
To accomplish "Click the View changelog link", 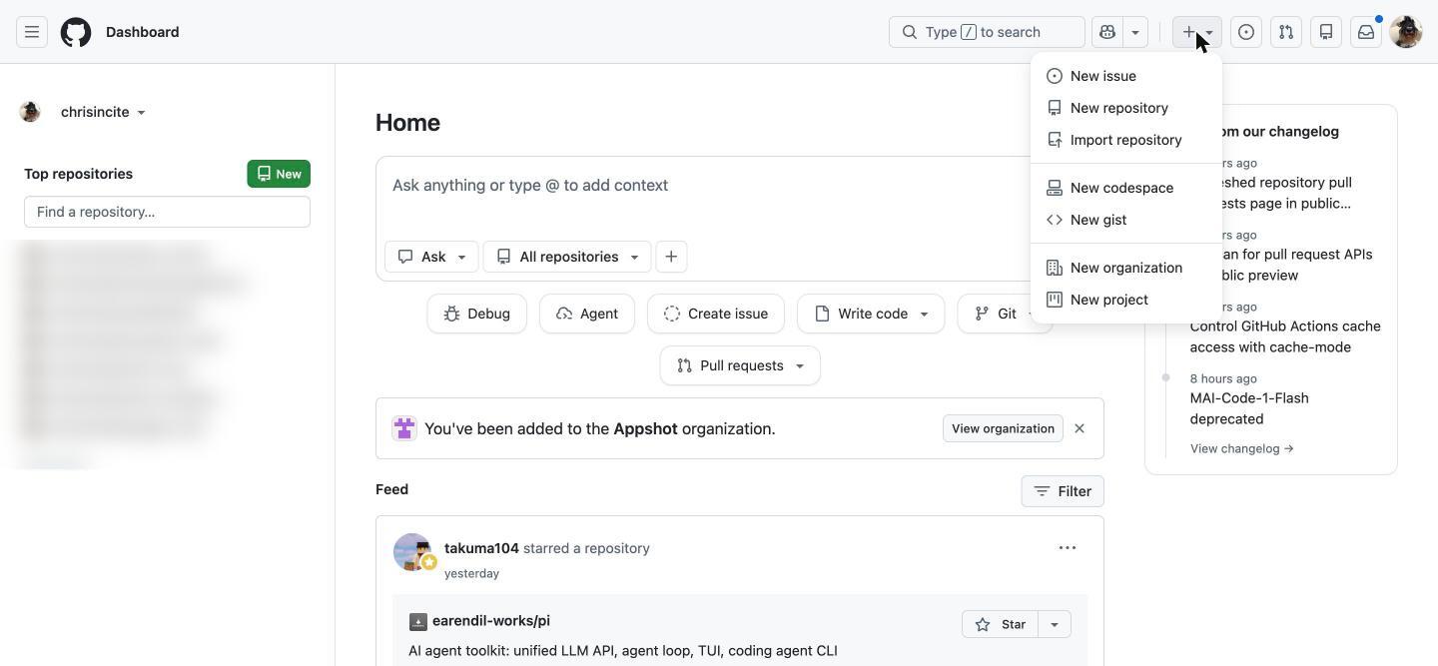I will [1241, 448].
